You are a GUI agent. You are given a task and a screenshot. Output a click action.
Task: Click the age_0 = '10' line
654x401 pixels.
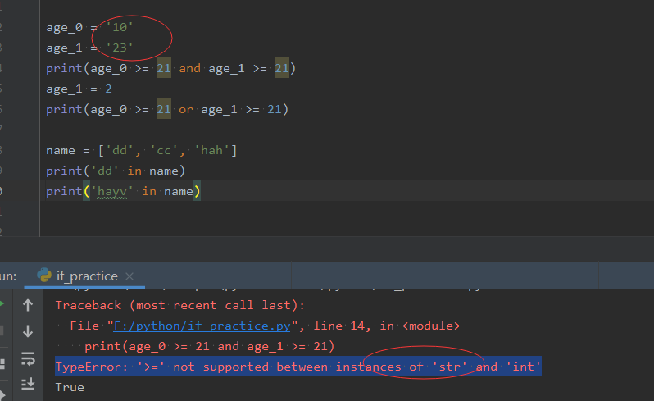point(89,28)
